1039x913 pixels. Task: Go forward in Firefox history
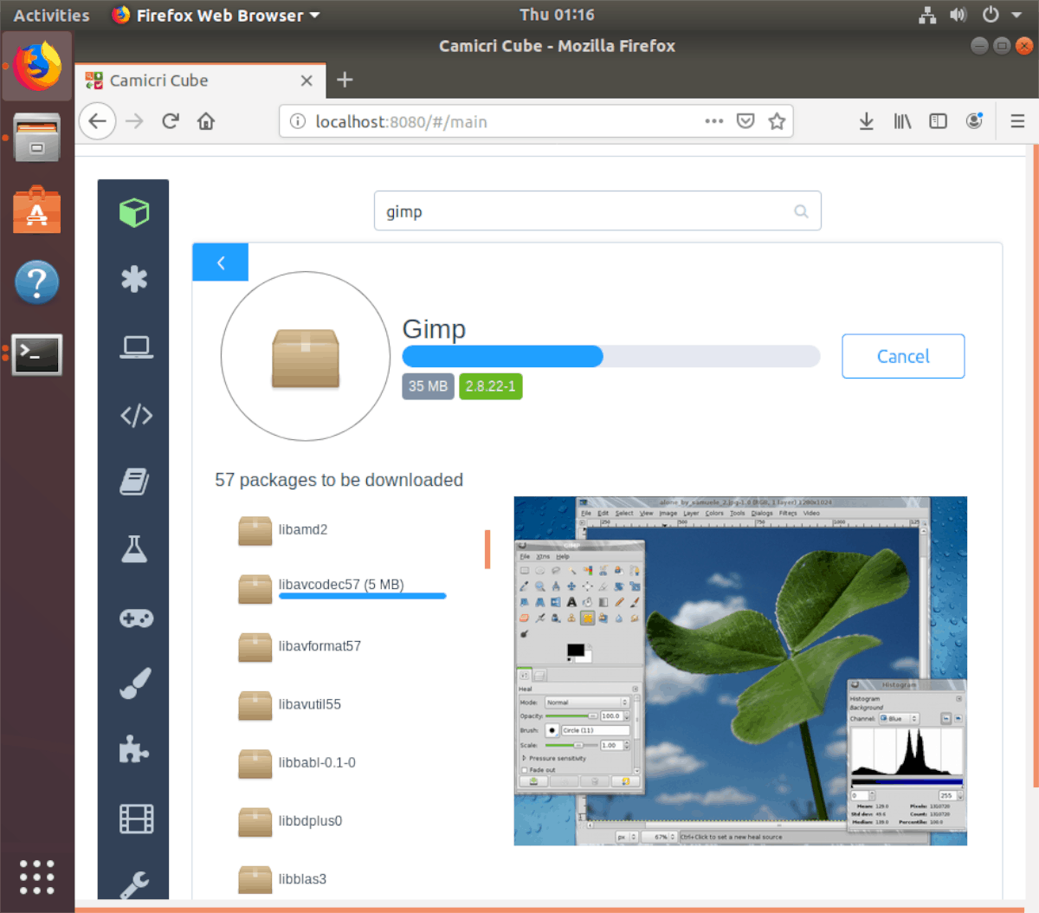point(134,121)
